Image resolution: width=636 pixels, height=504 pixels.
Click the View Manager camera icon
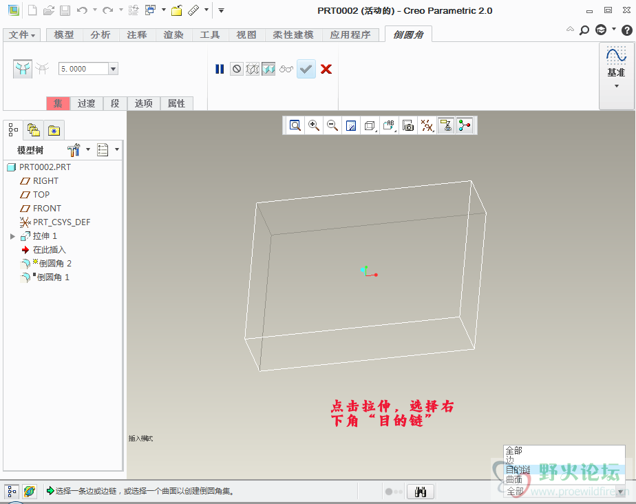click(408, 125)
